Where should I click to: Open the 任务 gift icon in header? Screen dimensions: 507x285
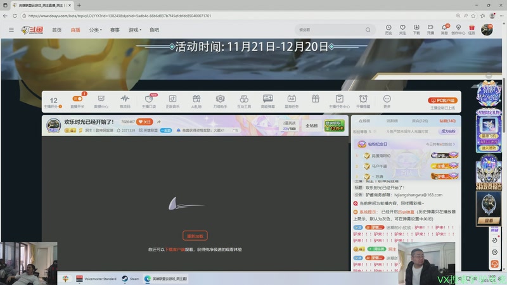point(472,29)
